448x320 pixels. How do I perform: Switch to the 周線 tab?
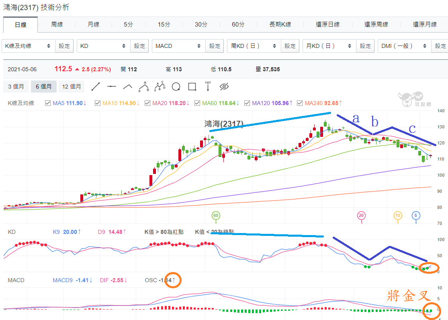[x=57, y=25]
